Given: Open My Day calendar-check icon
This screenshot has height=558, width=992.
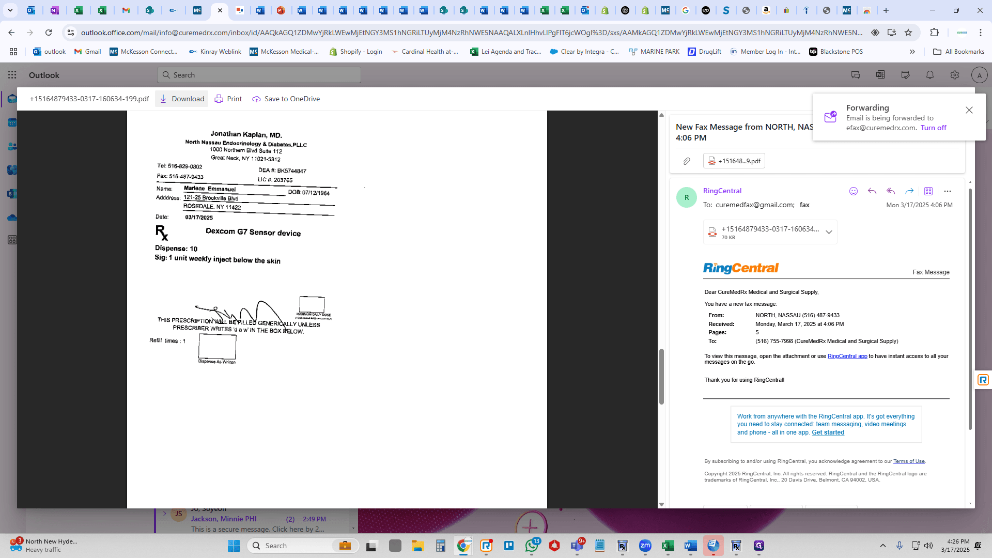Looking at the screenshot, I should pyautogui.click(x=905, y=75).
